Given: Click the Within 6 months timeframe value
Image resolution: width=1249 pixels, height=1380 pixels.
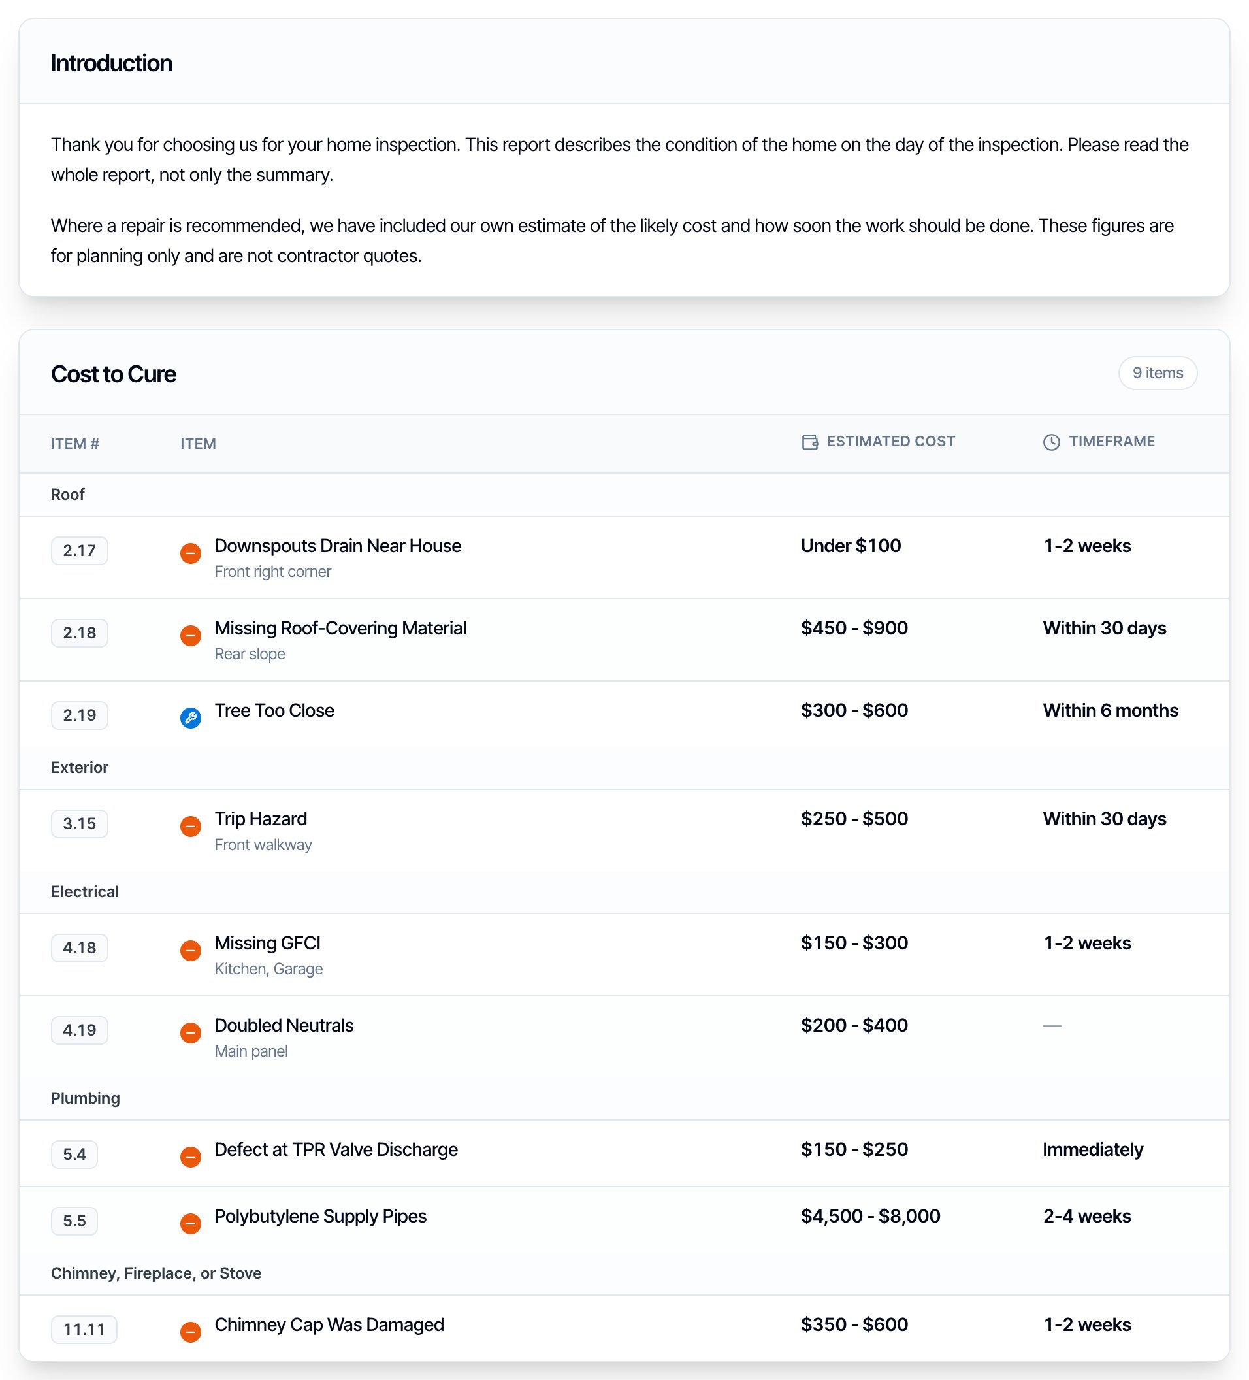Looking at the screenshot, I should point(1110,710).
